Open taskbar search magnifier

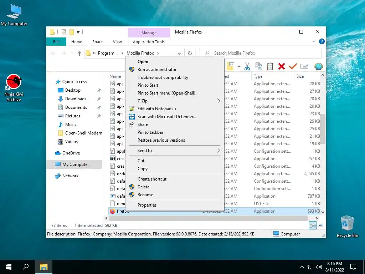(26, 267)
